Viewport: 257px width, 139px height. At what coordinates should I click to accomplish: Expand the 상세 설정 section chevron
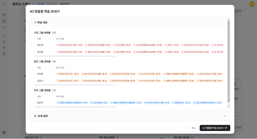point(225,116)
